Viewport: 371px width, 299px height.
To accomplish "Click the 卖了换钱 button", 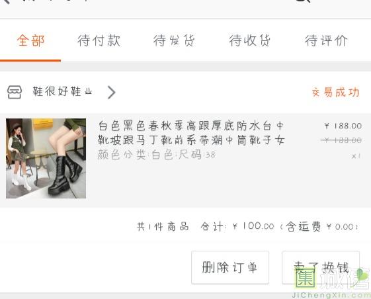I will pyautogui.click(x=321, y=267).
